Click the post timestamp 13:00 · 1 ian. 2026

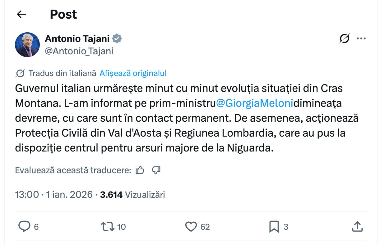point(54,195)
